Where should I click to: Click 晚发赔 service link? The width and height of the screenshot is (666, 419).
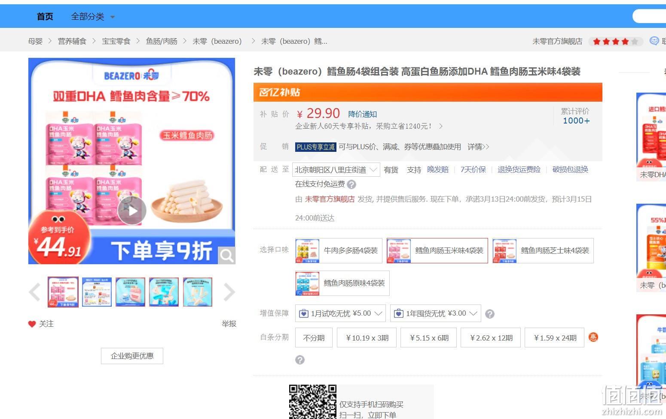438,169
